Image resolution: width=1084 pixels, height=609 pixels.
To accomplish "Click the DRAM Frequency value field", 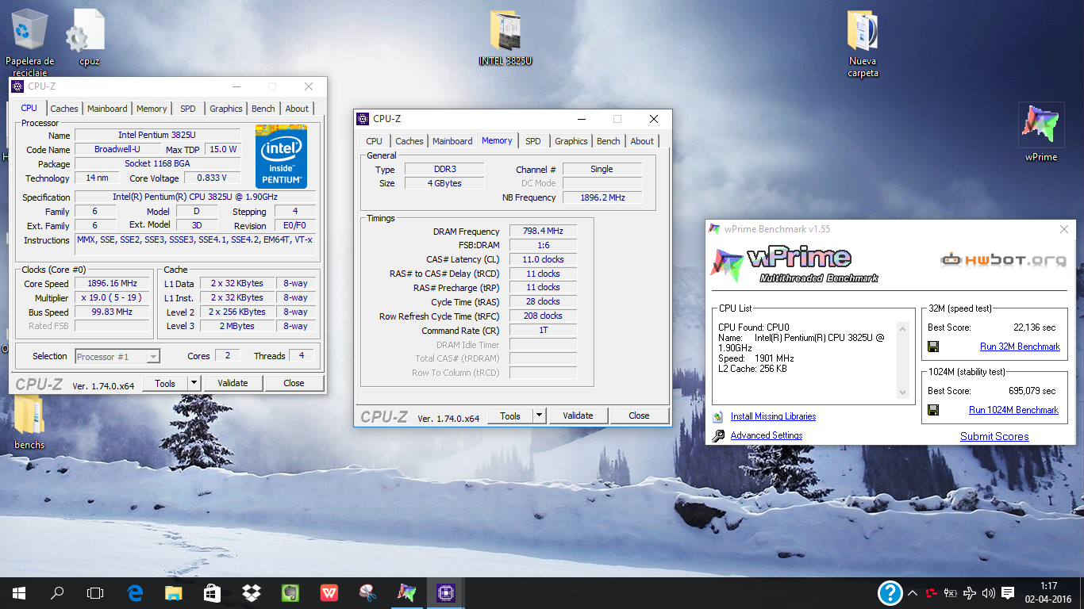I will pyautogui.click(x=543, y=231).
